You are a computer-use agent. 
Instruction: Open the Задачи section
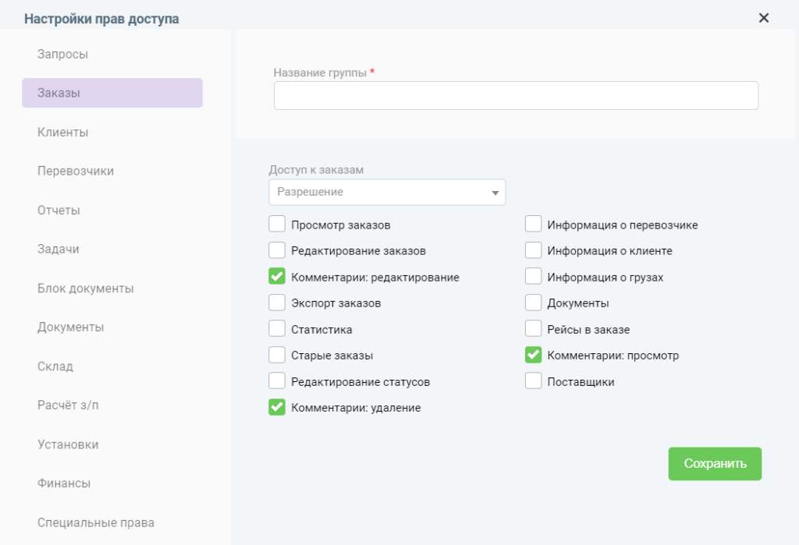58,249
